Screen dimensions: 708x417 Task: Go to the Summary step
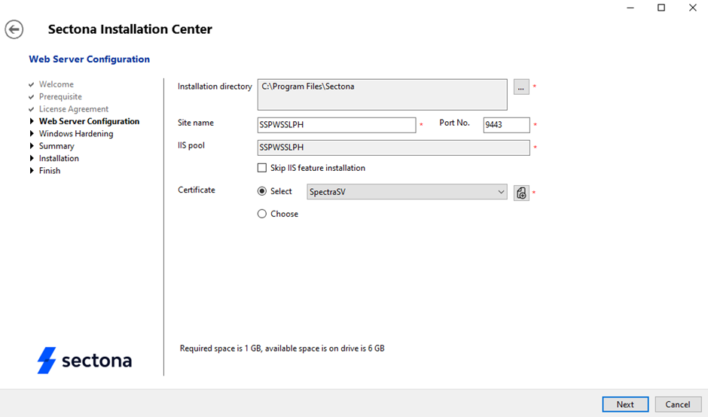(x=56, y=146)
